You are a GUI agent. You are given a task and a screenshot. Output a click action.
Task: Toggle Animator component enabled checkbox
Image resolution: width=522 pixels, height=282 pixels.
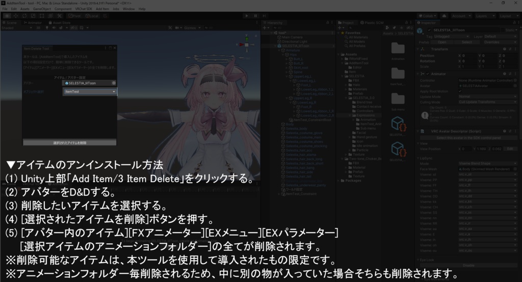(x=428, y=74)
